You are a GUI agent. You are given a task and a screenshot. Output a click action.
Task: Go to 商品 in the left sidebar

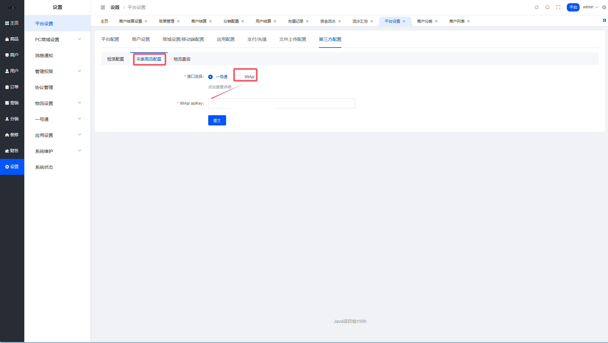point(12,39)
